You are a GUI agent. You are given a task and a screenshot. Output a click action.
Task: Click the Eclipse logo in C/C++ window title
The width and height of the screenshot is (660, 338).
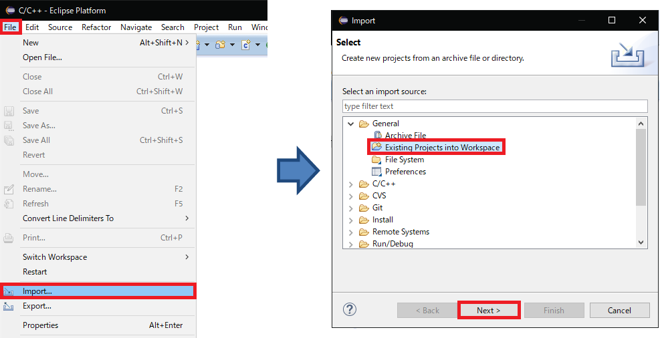point(10,11)
